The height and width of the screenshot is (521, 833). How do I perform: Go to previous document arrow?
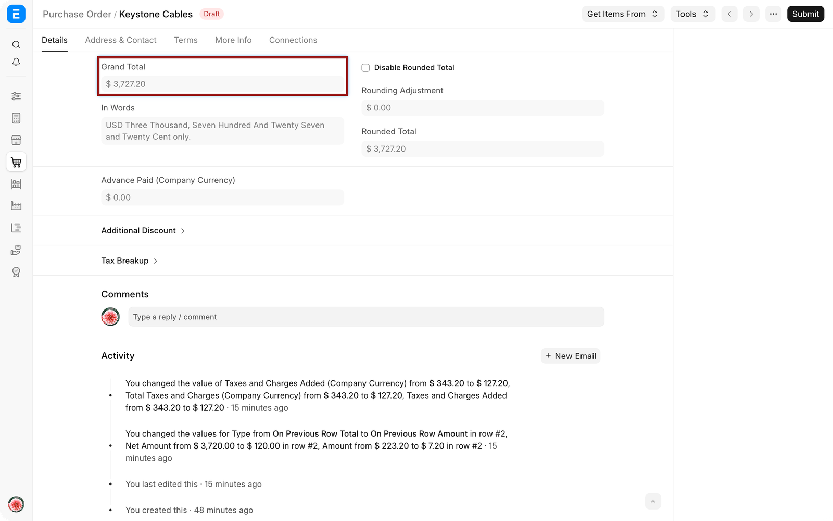[729, 14]
